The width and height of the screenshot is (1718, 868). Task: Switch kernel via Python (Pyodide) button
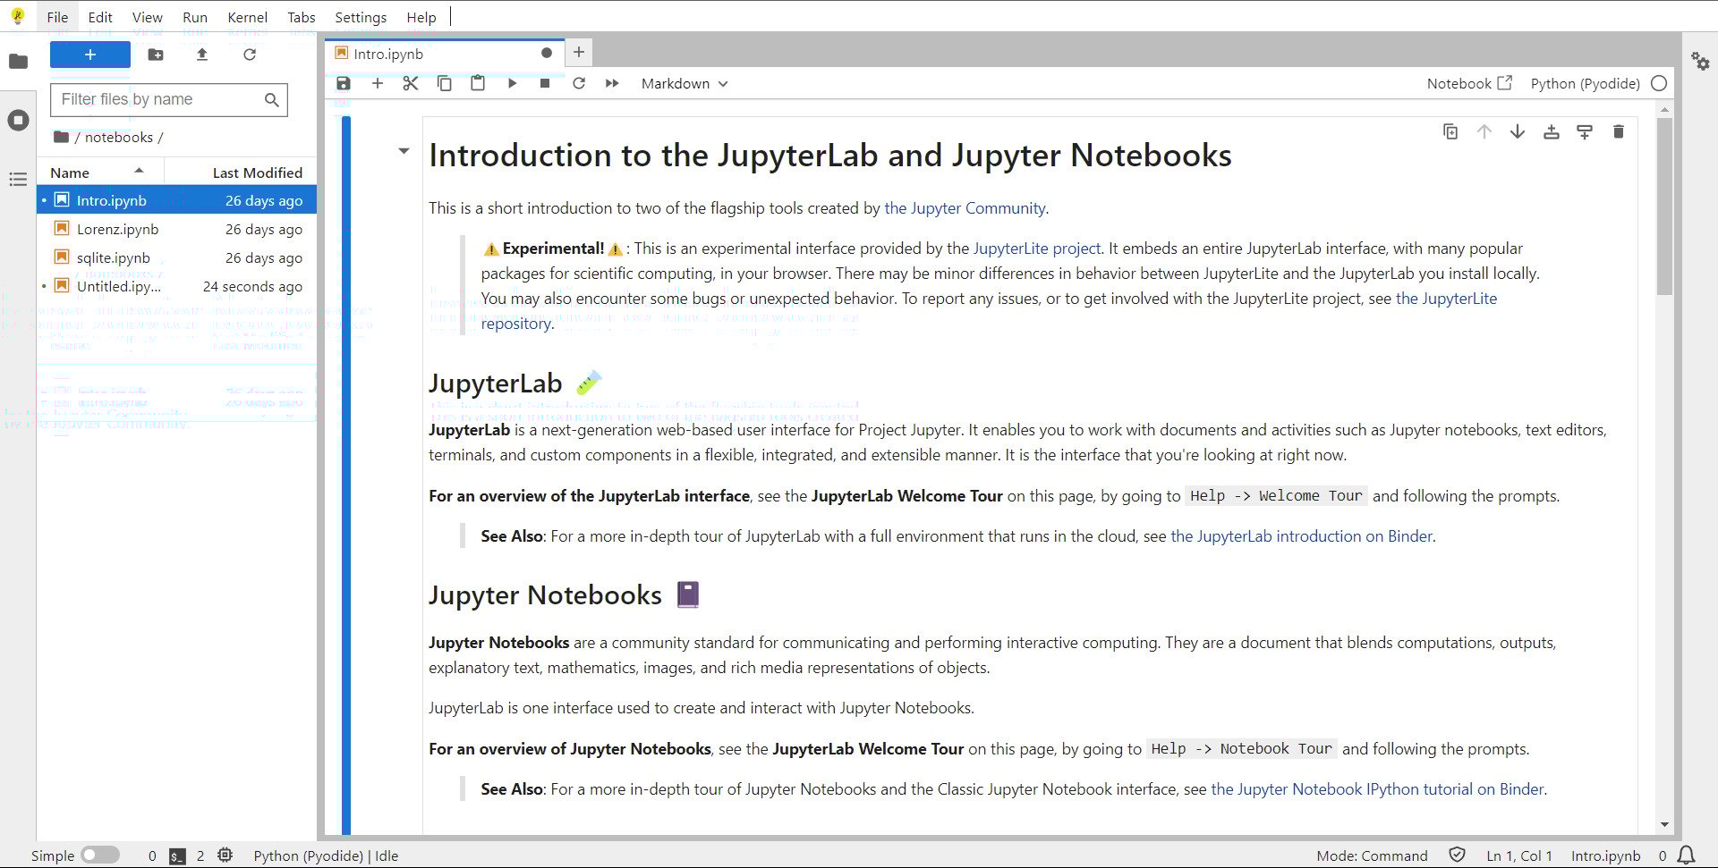[1585, 83]
